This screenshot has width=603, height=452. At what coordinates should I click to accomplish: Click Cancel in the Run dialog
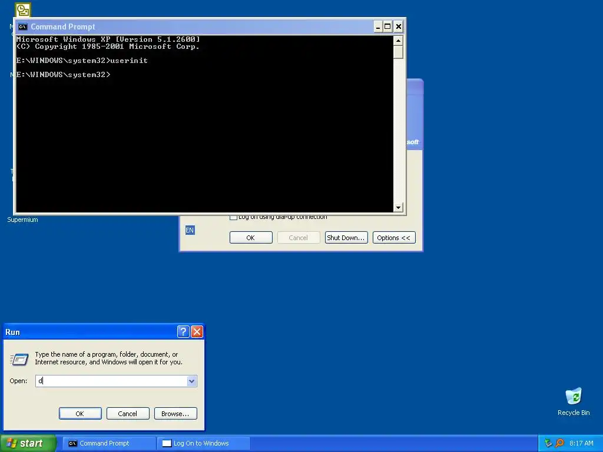click(128, 414)
